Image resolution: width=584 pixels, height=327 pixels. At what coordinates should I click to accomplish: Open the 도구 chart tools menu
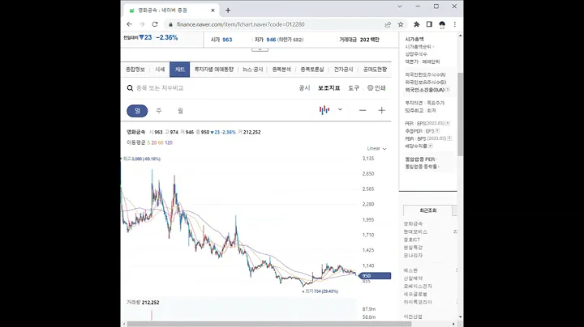[x=354, y=88]
